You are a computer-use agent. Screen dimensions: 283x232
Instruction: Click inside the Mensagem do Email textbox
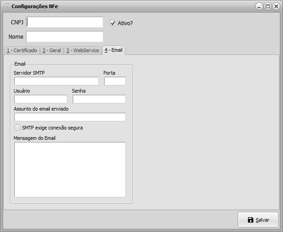[x=70, y=170]
